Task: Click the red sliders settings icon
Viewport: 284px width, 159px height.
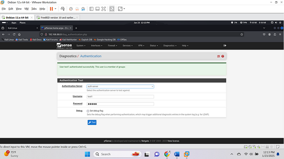Action: 219,56
